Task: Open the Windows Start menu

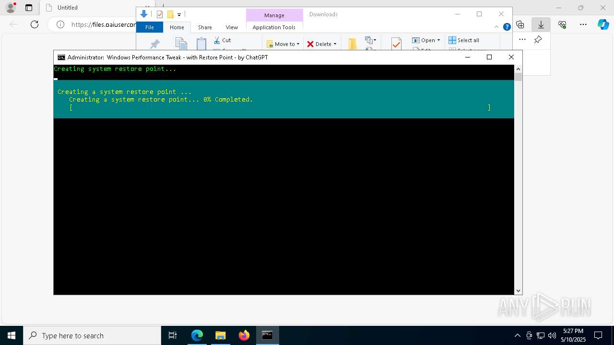Action: (12, 335)
